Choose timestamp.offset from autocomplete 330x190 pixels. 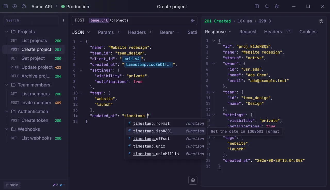point(166,139)
